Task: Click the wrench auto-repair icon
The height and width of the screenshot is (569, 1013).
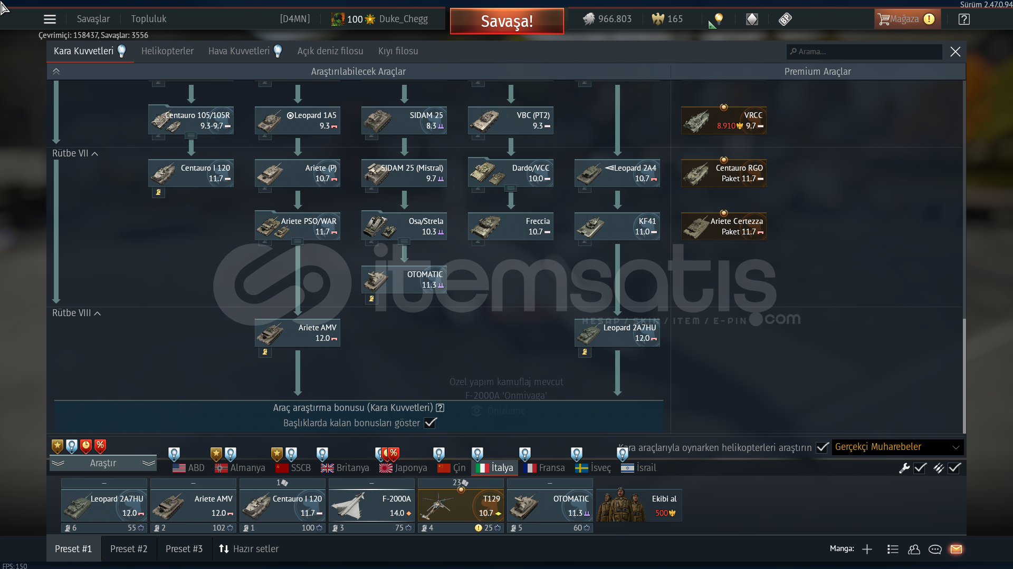Action: tap(904, 468)
